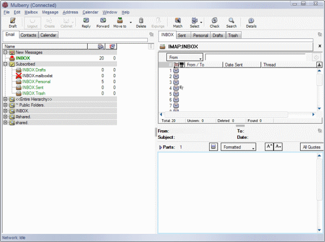Click the Move to toolbar icon
Screen dimensions: 325x242
120,23
